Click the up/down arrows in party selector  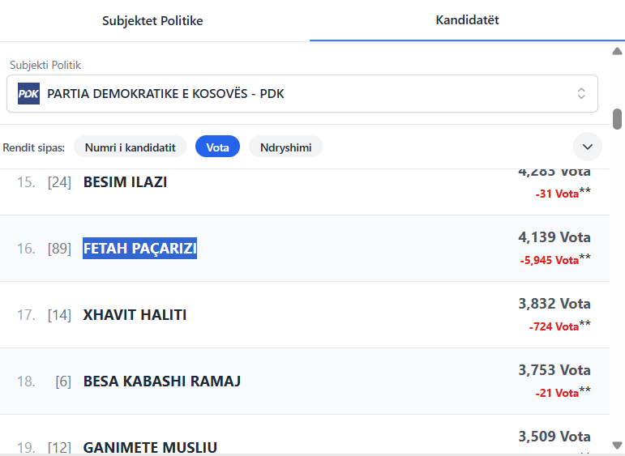581,93
